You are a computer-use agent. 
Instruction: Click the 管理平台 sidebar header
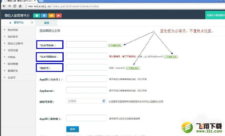18,23
